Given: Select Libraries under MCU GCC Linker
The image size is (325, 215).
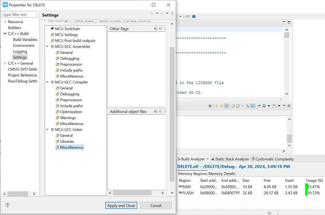Looking at the screenshot, I should click(x=65, y=141).
